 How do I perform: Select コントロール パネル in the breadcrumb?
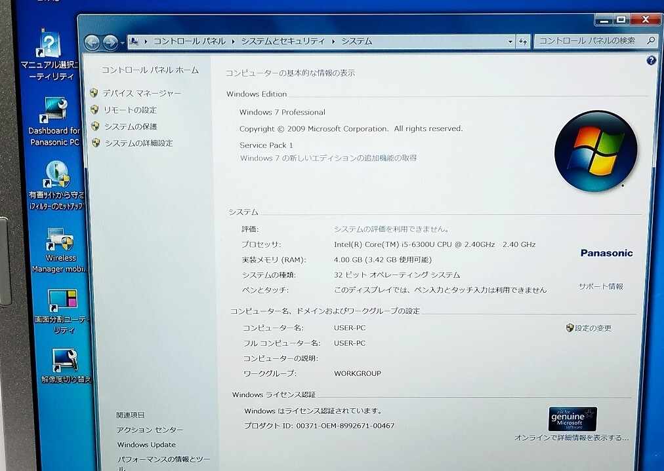click(189, 41)
